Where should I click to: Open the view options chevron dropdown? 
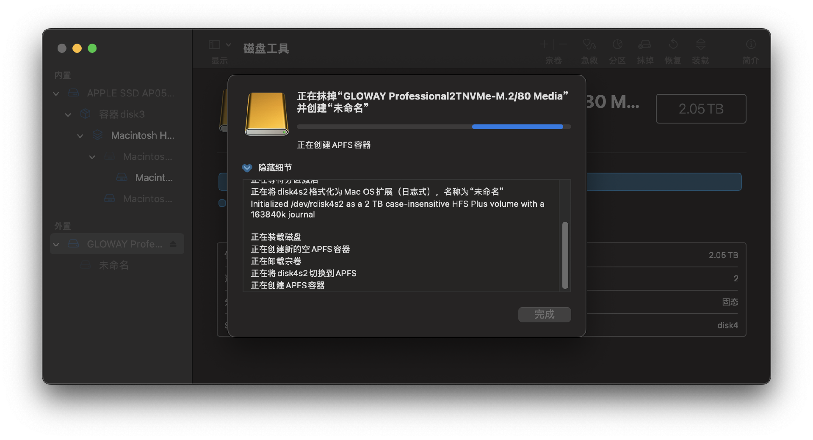228,45
